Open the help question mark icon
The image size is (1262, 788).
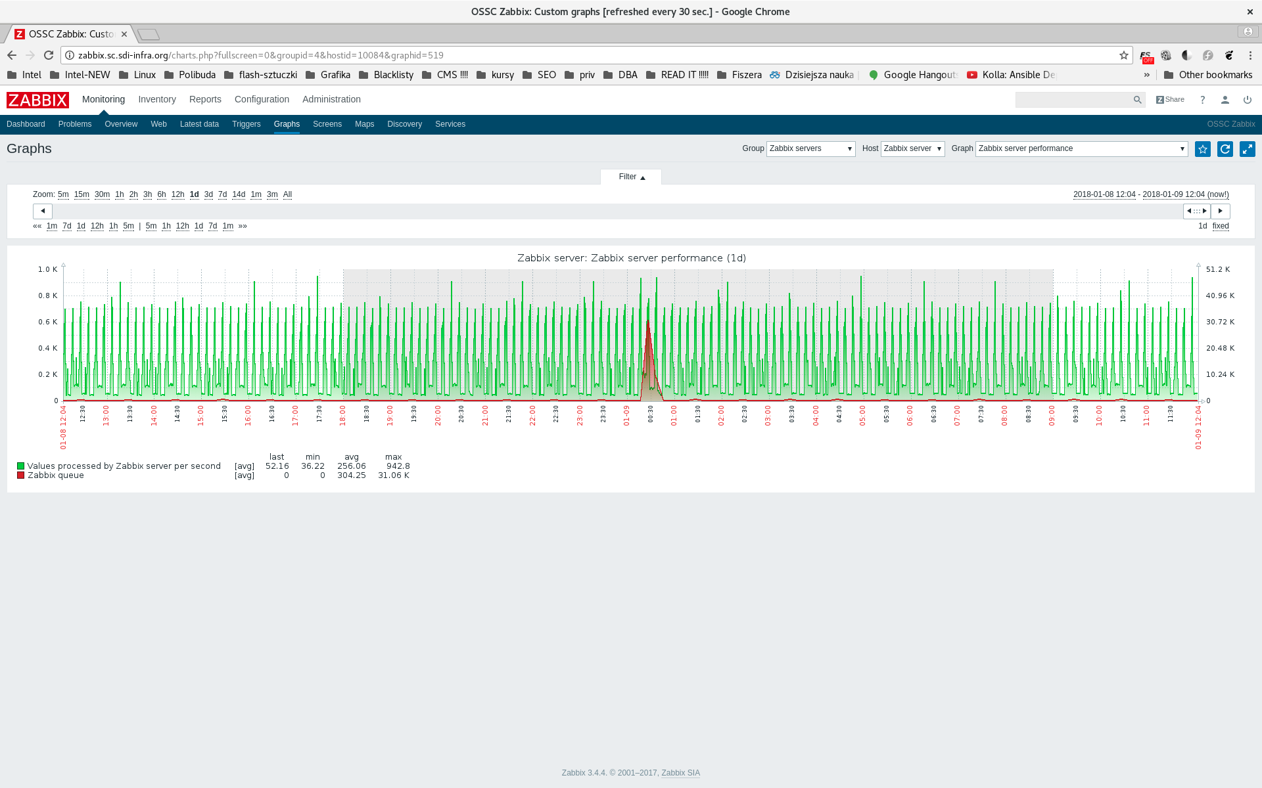tap(1202, 100)
